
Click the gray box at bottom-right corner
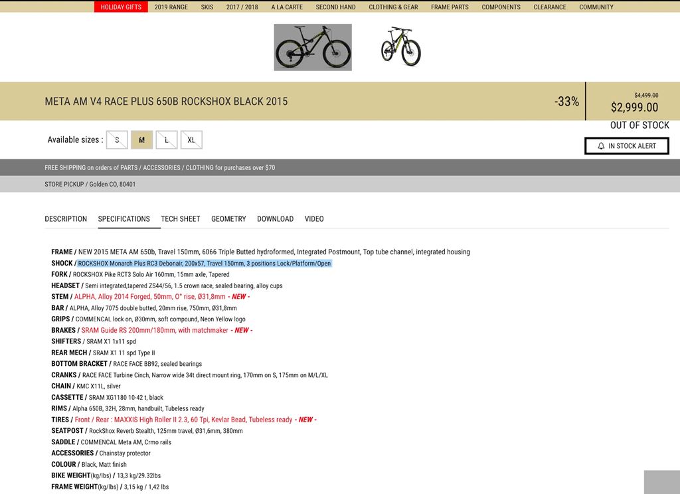pyautogui.click(x=661, y=481)
